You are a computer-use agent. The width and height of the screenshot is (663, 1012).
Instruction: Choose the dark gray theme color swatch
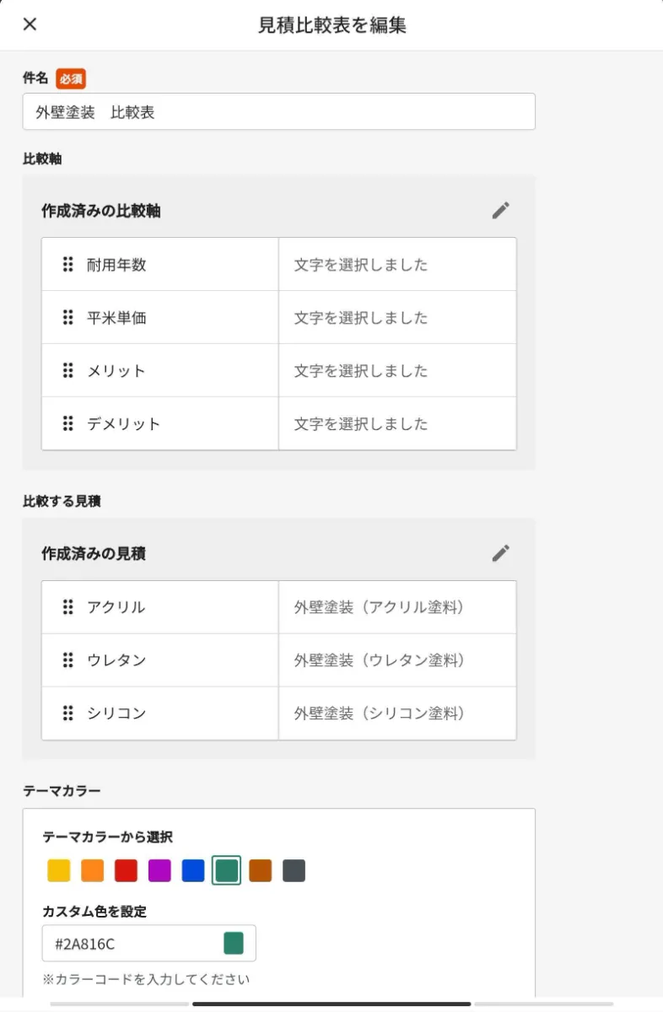point(294,870)
